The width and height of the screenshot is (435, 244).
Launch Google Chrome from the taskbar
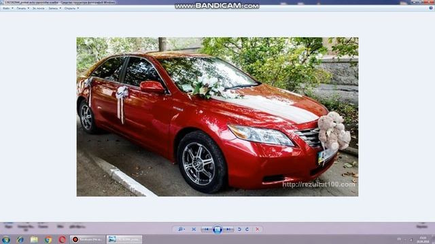pyautogui.click(x=48, y=239)
